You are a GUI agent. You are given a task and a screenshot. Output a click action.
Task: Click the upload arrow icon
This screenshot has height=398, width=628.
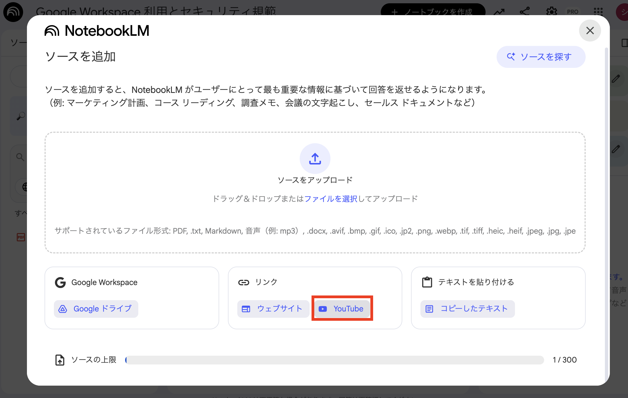[315, 159]
